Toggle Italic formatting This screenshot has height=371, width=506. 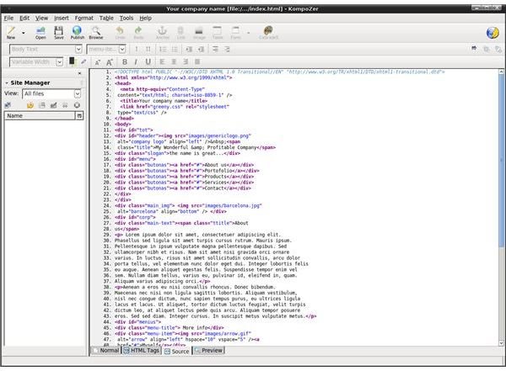click(136, 62)
